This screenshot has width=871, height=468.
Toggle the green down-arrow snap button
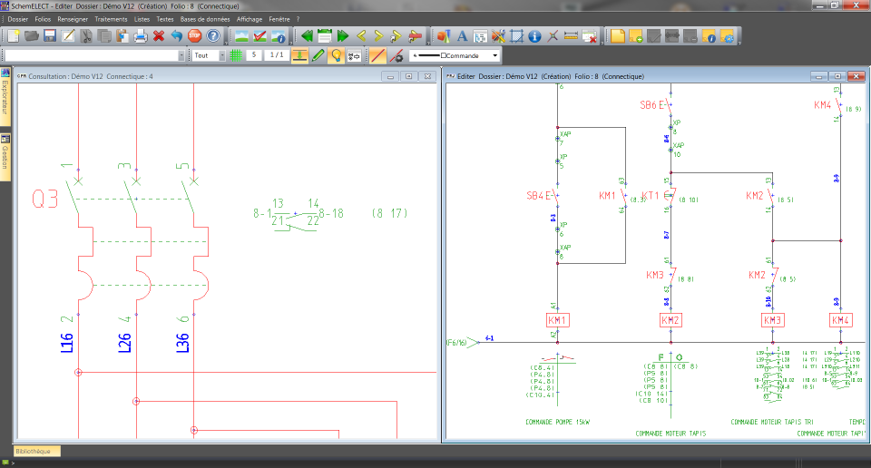(x=299, y=55)
